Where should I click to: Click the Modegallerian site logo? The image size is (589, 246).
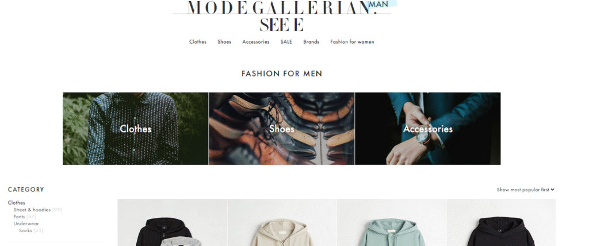click(x=282, y=16)
